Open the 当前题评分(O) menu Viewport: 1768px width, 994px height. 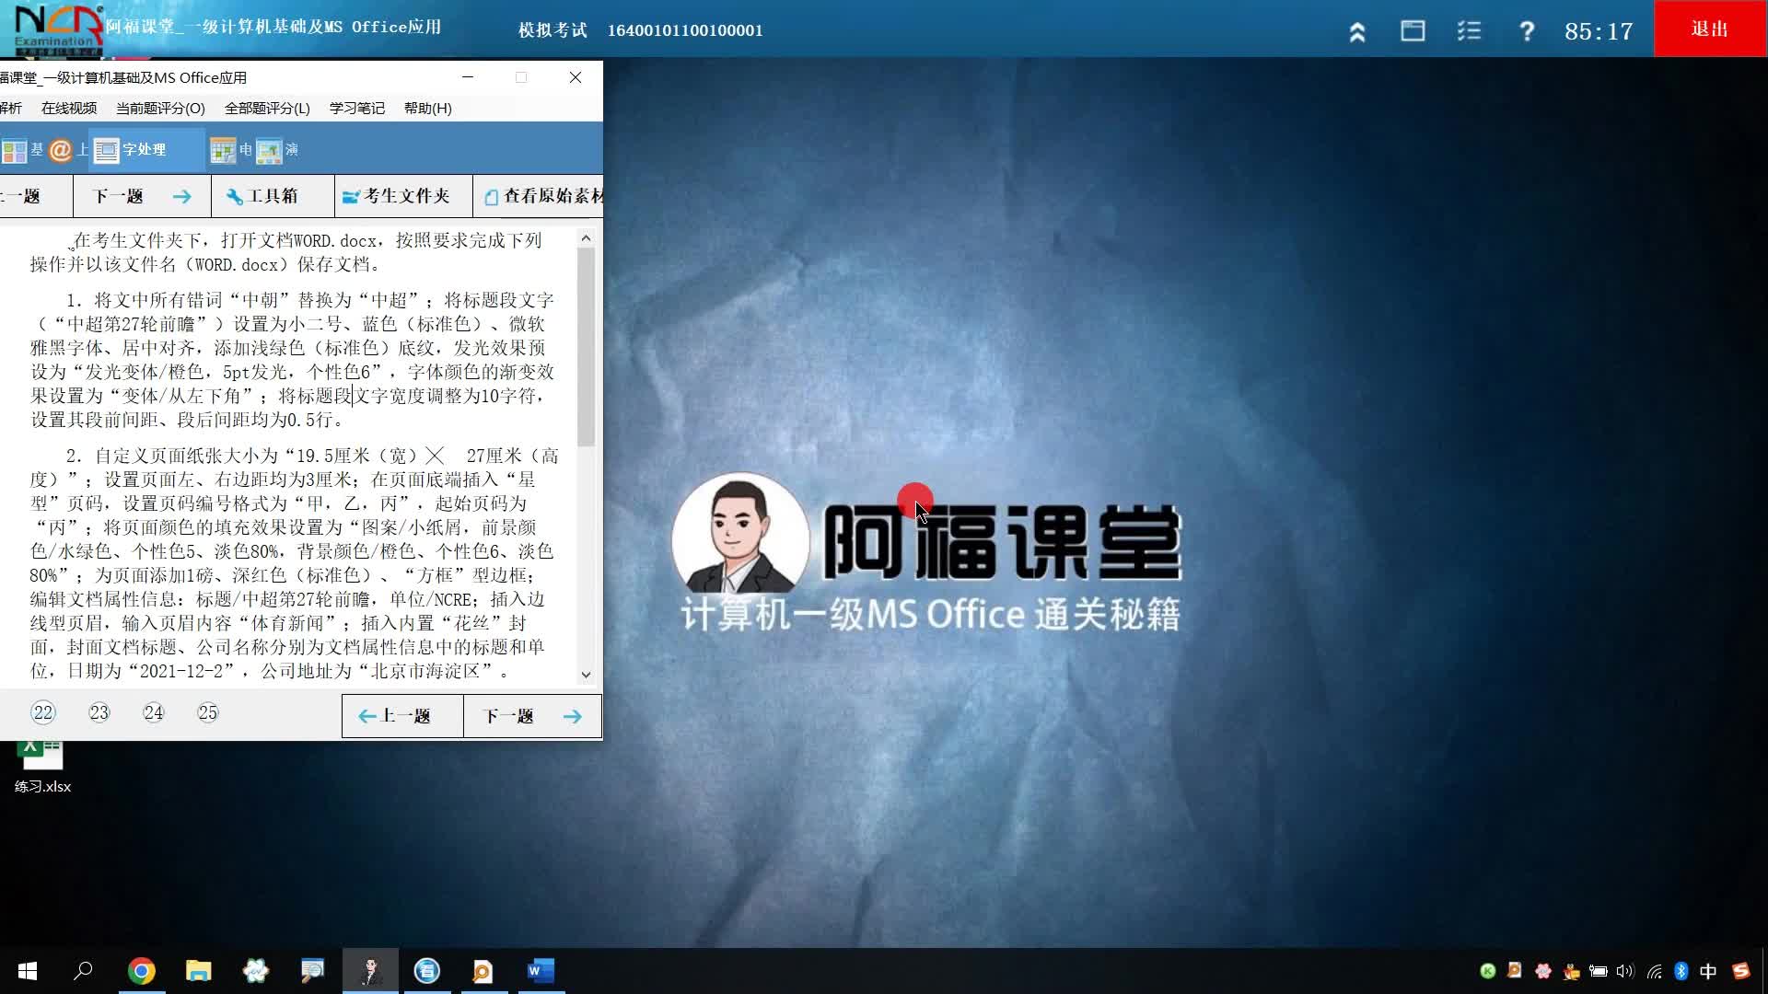tap(160, 108)
